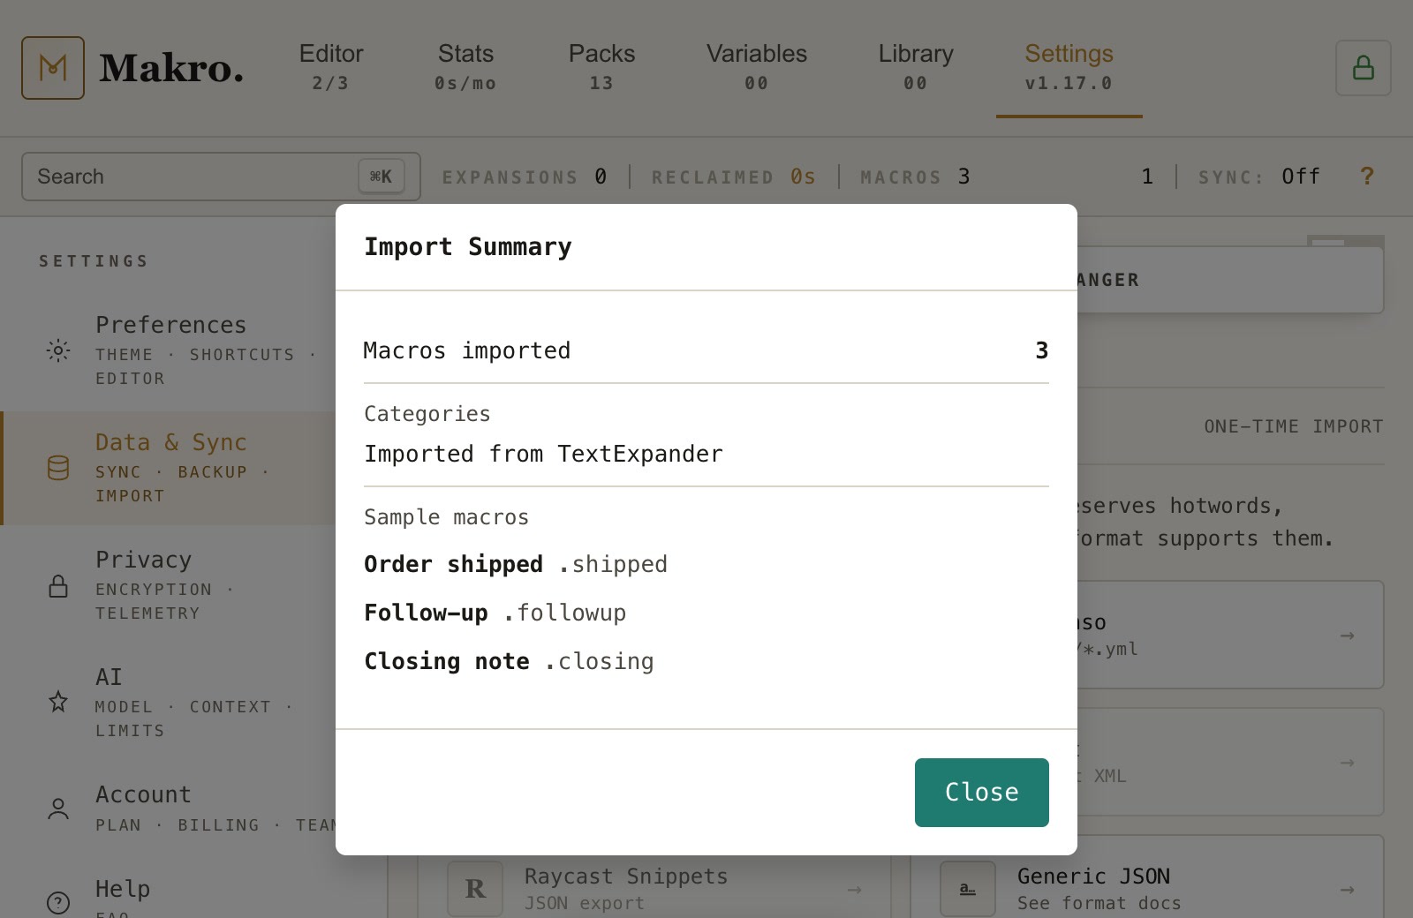Click the Closing note sample macro
1413x918 pixels.
coord(510,661)
